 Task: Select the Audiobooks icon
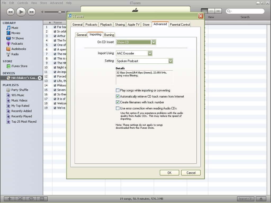point(8,49)
